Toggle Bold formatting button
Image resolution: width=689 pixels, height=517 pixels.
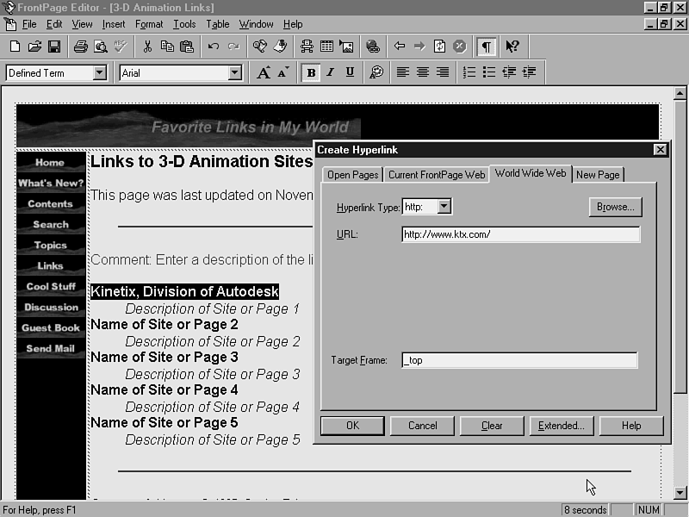tap(311, 73)
